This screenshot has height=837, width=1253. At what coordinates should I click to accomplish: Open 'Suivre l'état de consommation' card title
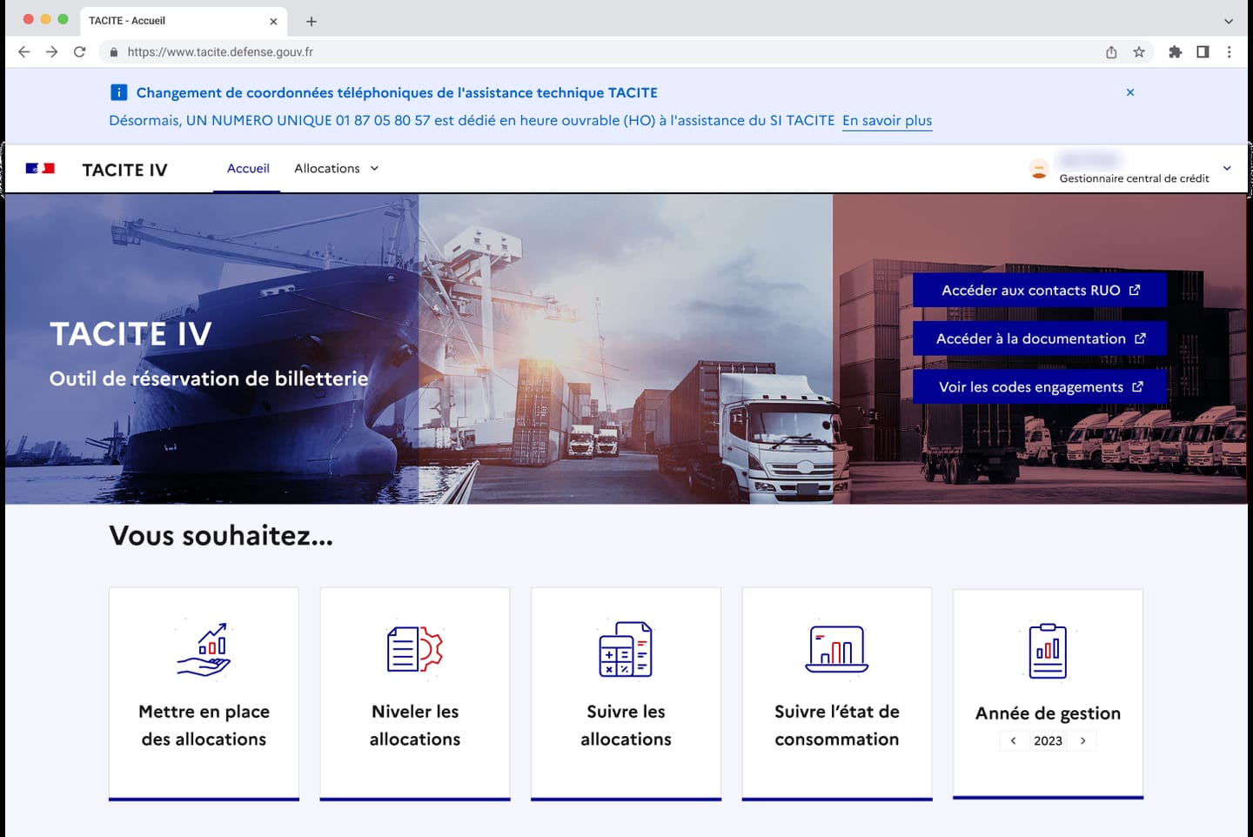point(837,725)
